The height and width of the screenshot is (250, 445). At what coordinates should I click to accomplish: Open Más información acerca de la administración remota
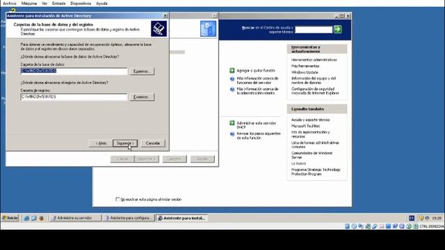click(257, 91)
